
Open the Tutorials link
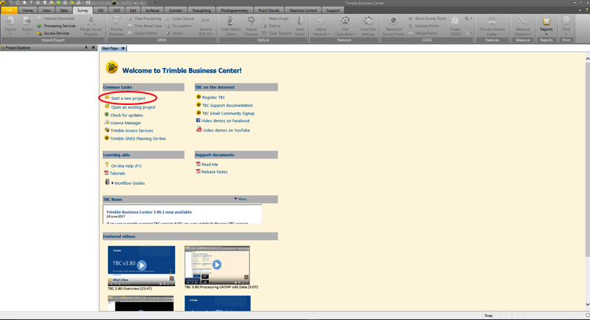(117, 174)
